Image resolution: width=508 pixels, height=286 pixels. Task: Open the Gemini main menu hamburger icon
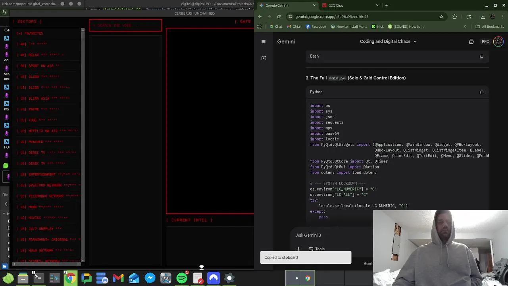pos(264,41)
